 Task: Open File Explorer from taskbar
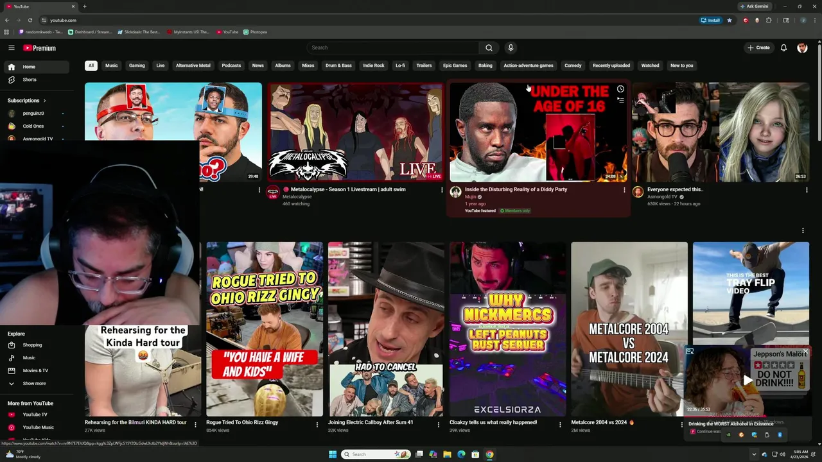(x=447, y=454)
